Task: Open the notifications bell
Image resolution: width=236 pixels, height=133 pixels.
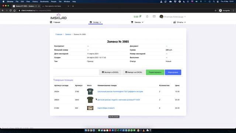Action: pyautogui.click(x=147, y=16)
